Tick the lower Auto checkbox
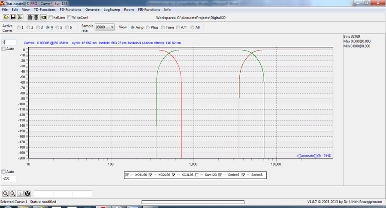386x208 pixels. (x=3, y=172)
